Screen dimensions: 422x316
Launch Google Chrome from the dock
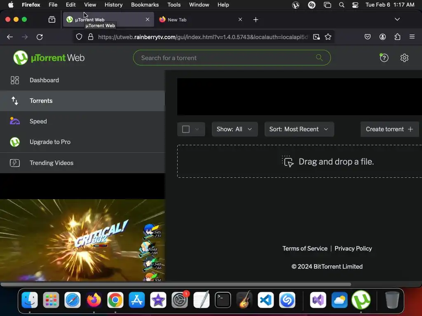point(115,300)
